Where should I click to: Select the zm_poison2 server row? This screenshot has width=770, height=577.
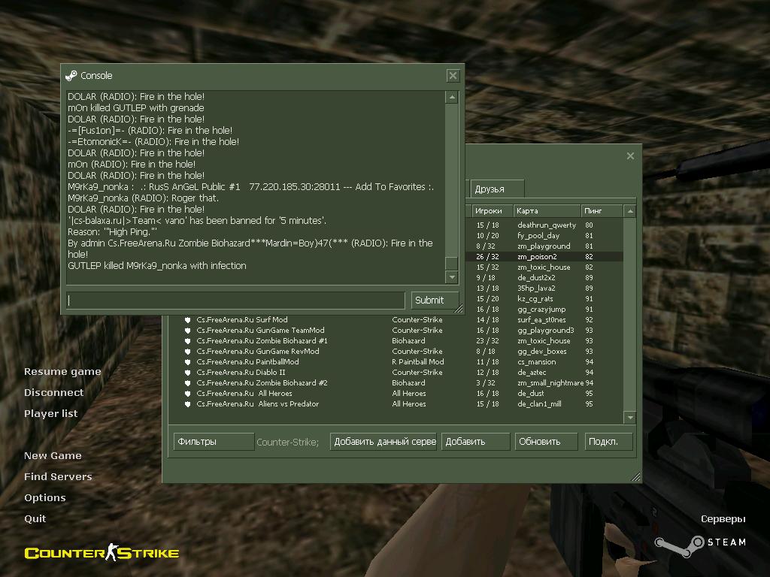[x=544, y=257]
